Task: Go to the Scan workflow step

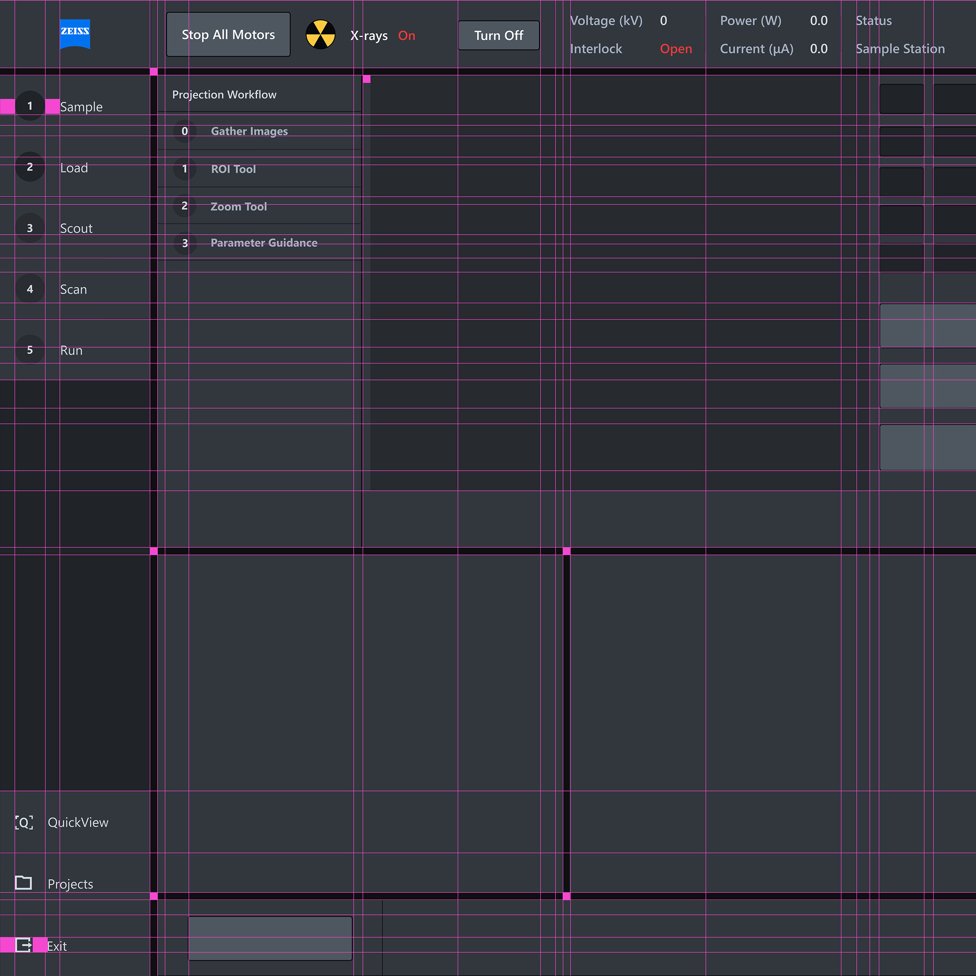Action: pyautogui.click(x=73, y=289)
